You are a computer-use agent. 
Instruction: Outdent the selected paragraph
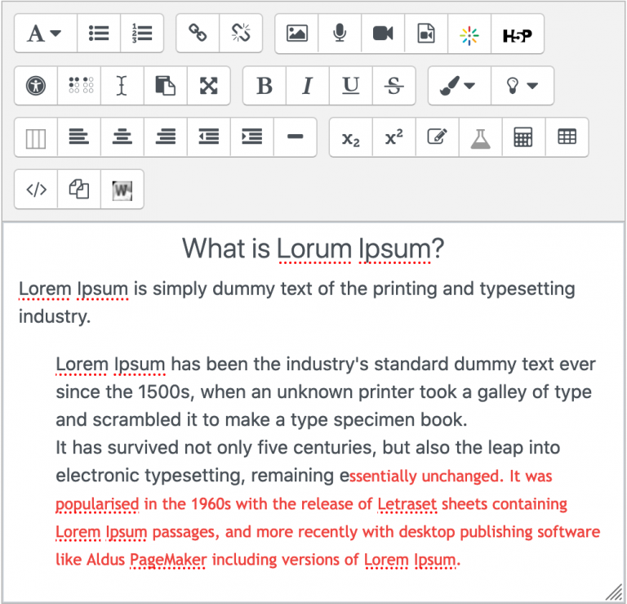(209, 137)
